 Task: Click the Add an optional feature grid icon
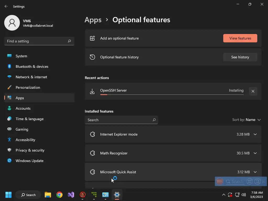click(92, 38)
